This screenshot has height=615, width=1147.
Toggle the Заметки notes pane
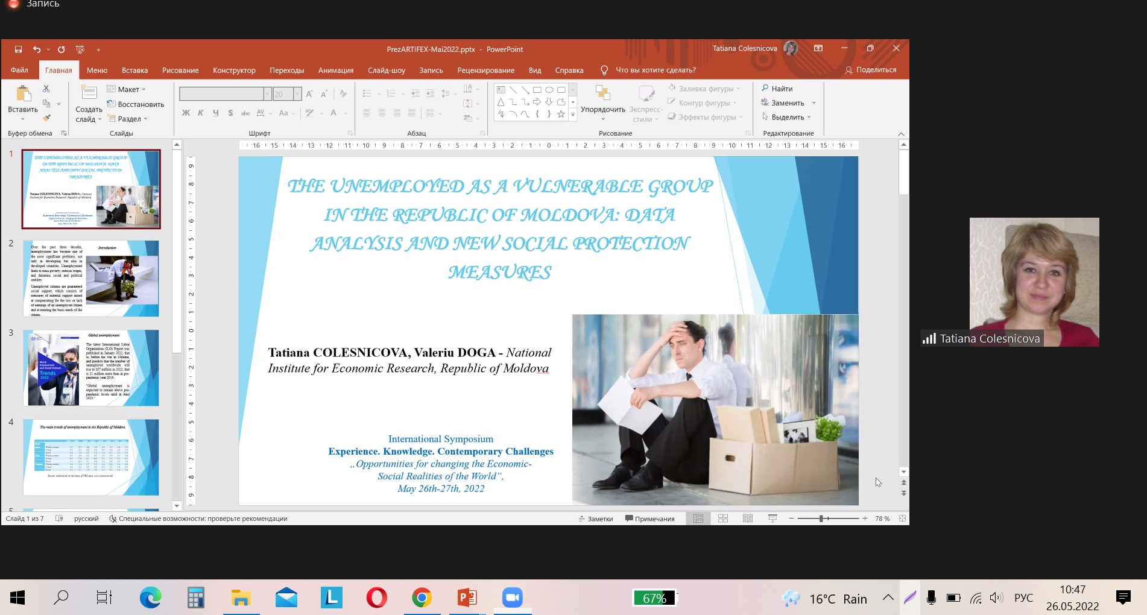[596, 519]
